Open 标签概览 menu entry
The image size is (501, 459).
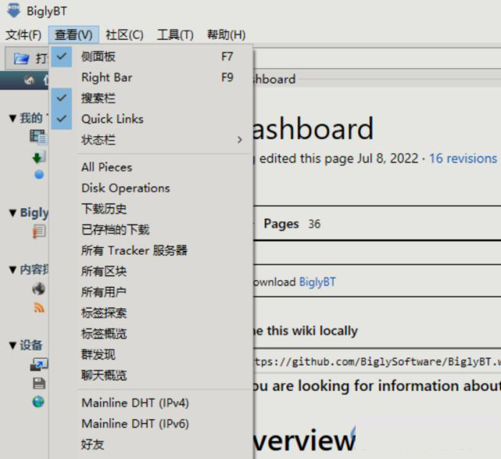pos(151,334)
